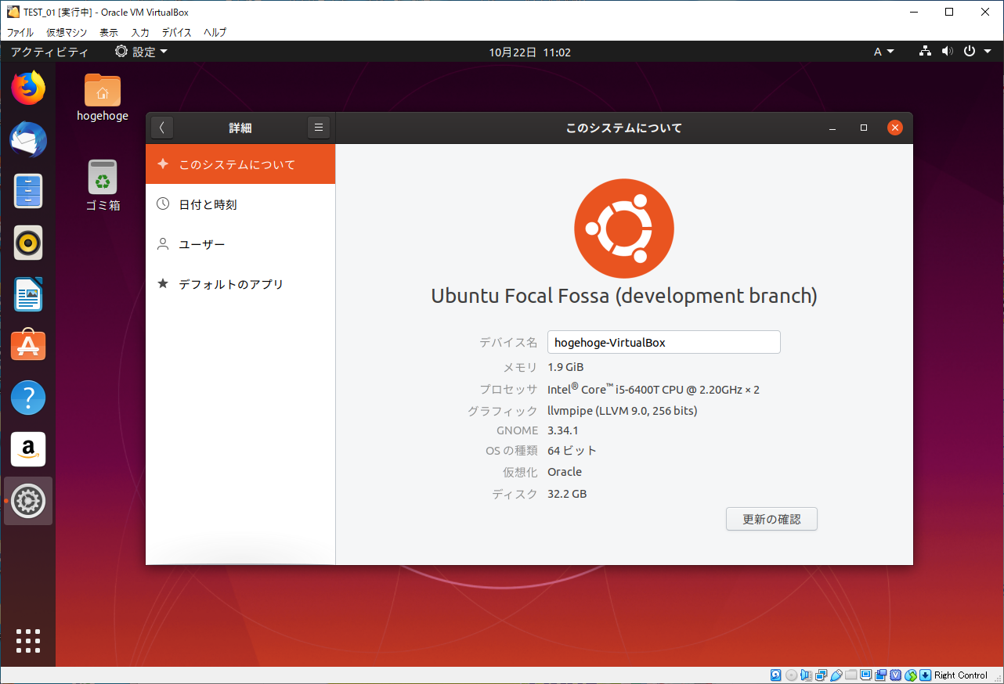1004x684 pixels.
Task: Open the Help question mark dock icon
Action: [x=28, y=398]
